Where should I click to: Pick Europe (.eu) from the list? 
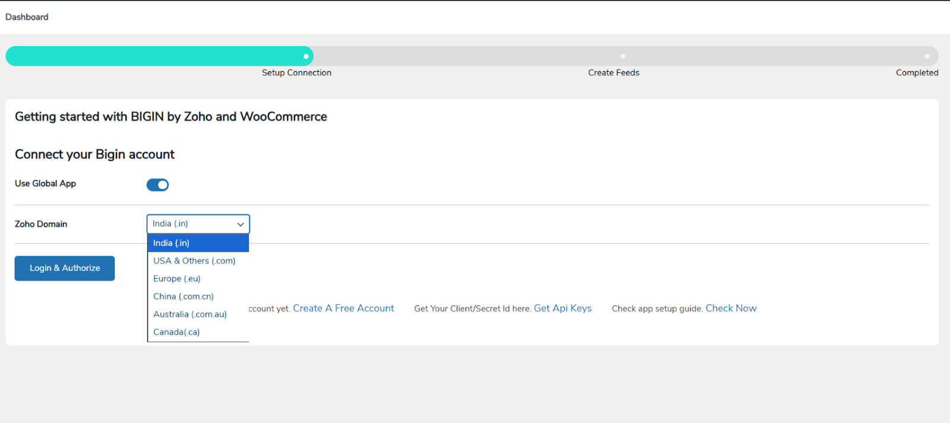click(177, 279)
